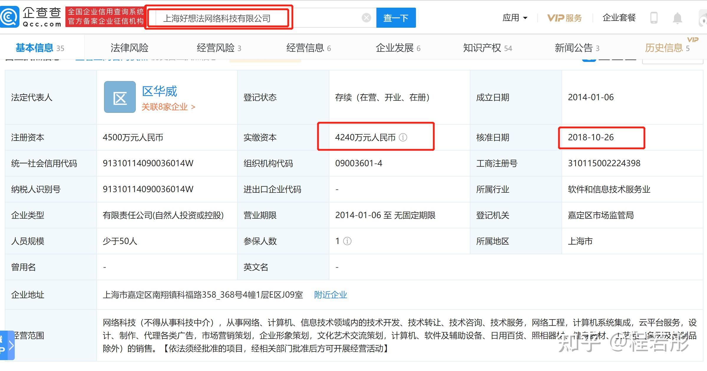
Task: Select establishment date 2014-01-06
Action: [x=591, y=97]
